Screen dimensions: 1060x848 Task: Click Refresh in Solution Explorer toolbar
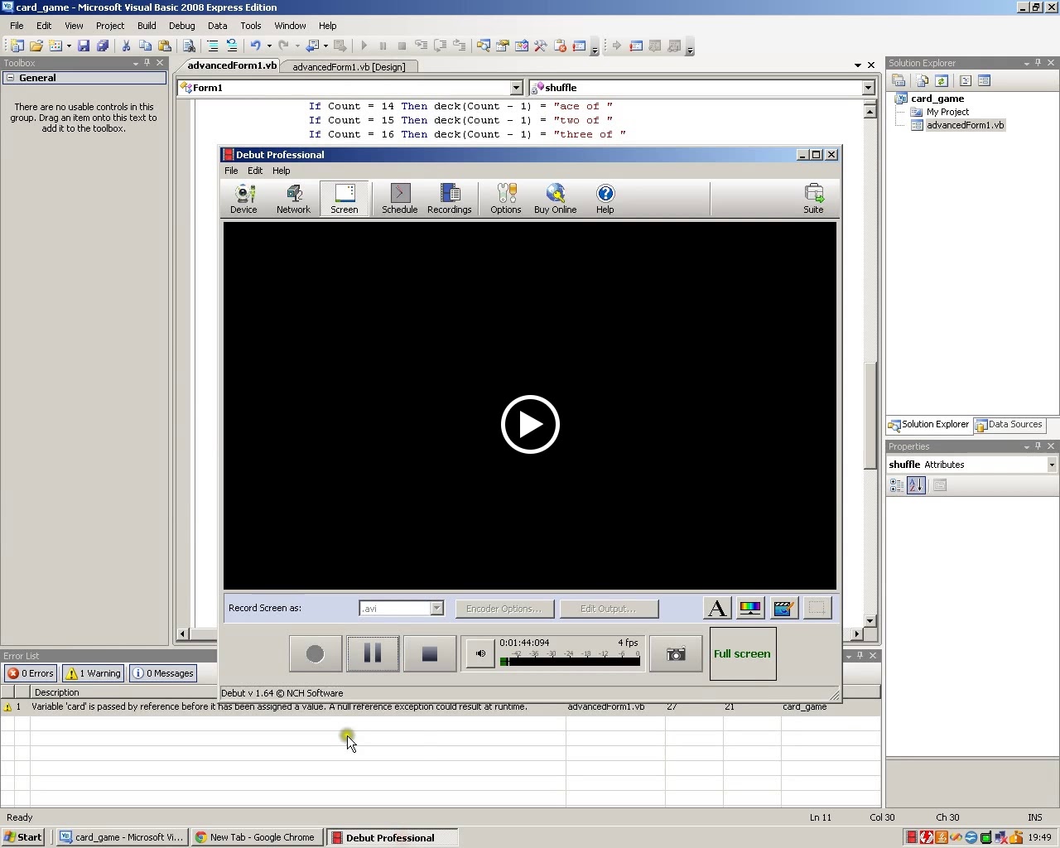(x=942, y=81)
